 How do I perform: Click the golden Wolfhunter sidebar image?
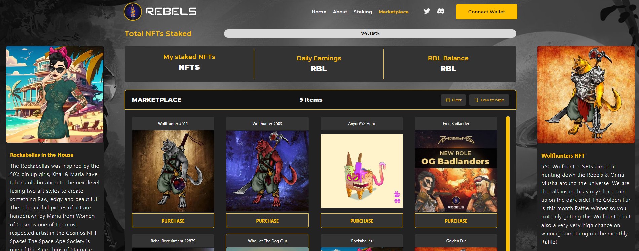(x=586, y=95)
